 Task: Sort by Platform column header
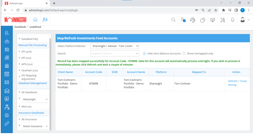tap(161, 72)
